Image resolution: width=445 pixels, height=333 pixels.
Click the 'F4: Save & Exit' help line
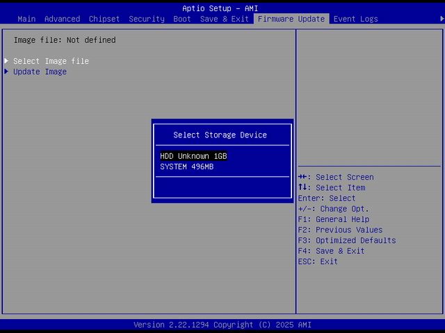tap(331, 251)
